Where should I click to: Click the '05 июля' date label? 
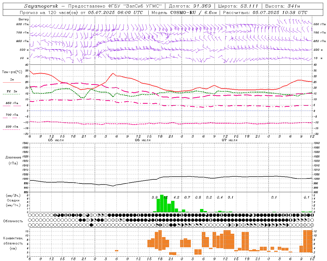tap(56, 140)
